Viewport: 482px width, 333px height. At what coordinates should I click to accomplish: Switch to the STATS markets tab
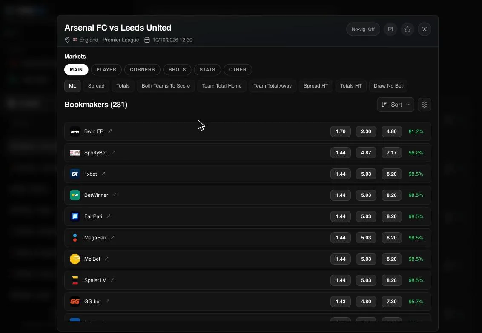pyautogui.click(x=207, y=70)
